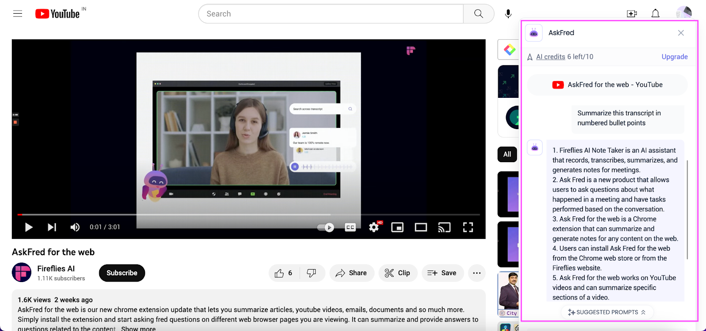Open the account avatar menu
Screen dimensions: 706x331
(x=684, y=13)
